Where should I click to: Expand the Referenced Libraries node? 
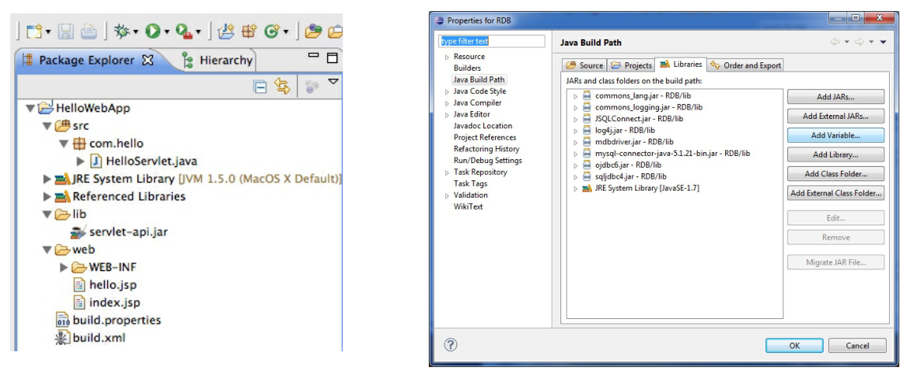[47, 196]
